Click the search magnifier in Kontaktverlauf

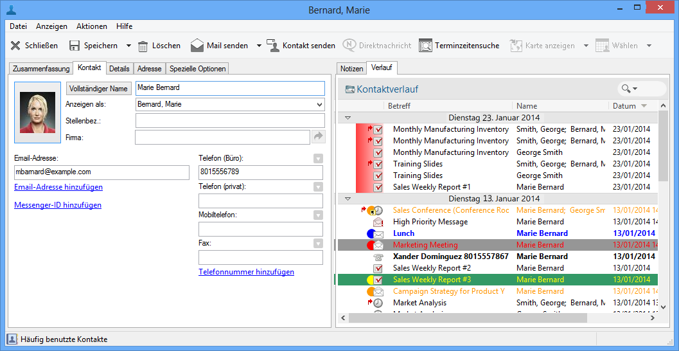click(626, 89)
